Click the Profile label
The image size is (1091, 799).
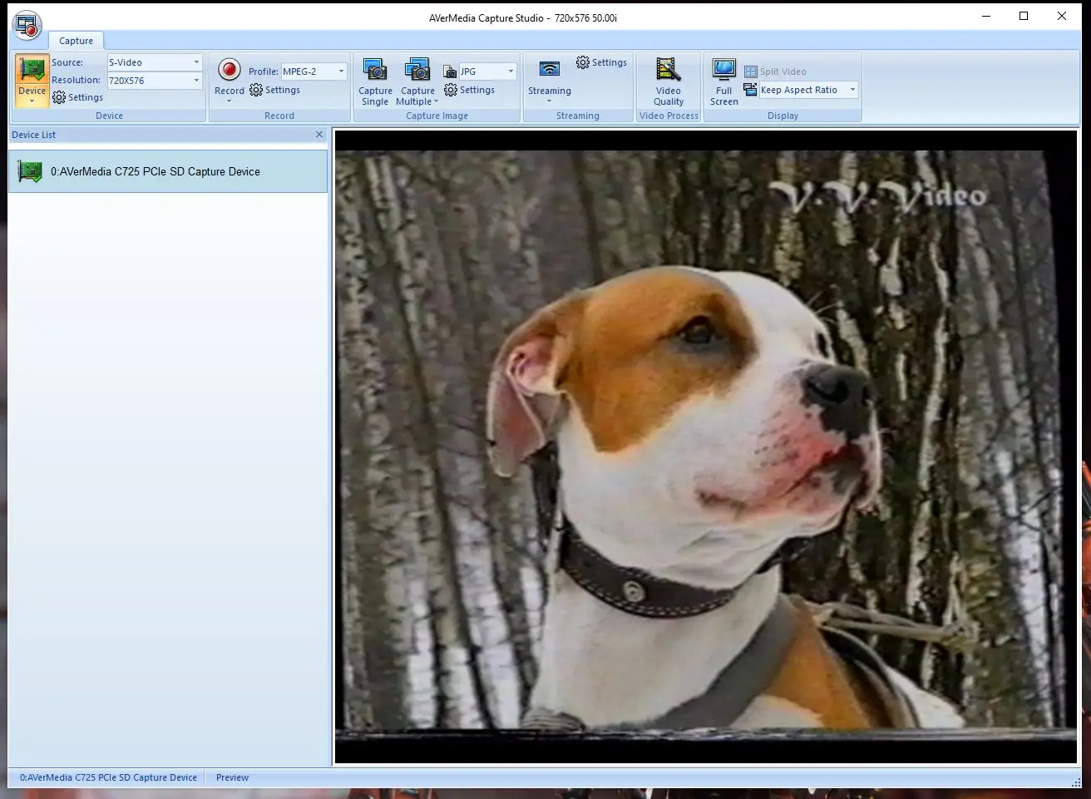263,72
